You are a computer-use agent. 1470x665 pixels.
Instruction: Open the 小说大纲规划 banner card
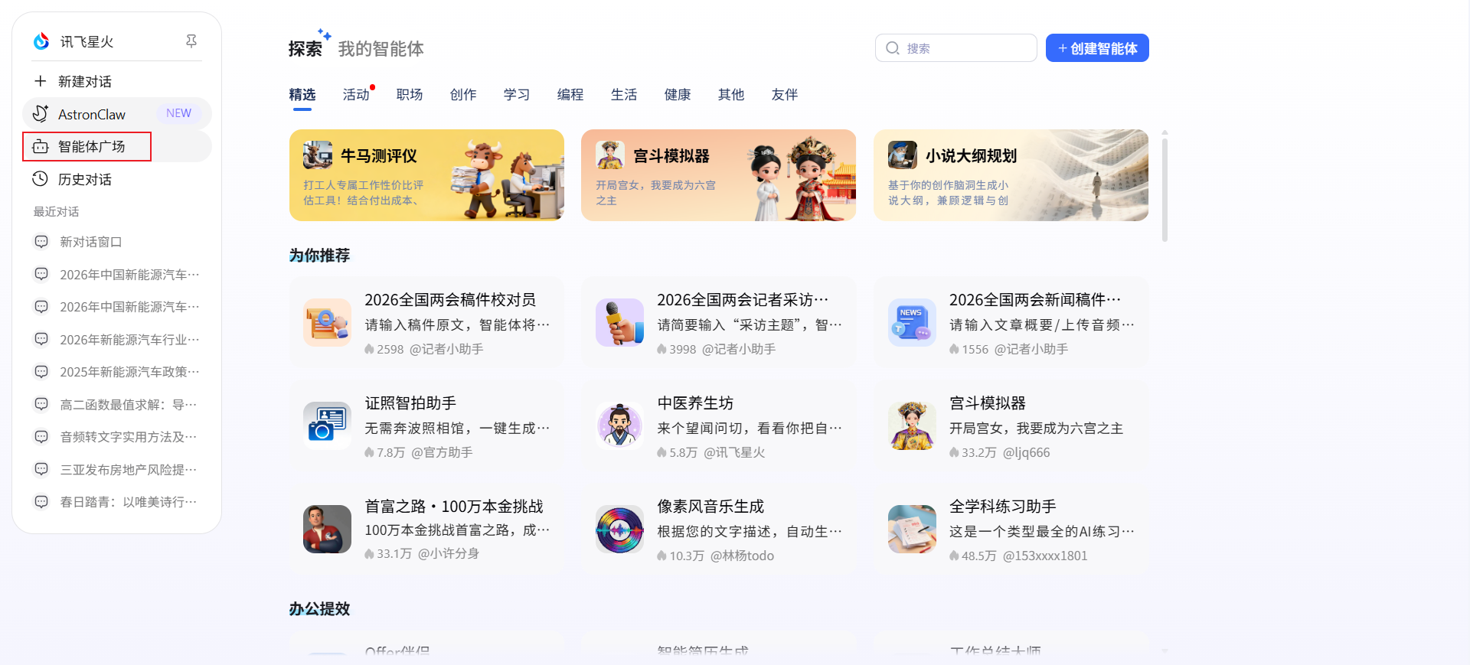pos(1011,175)
